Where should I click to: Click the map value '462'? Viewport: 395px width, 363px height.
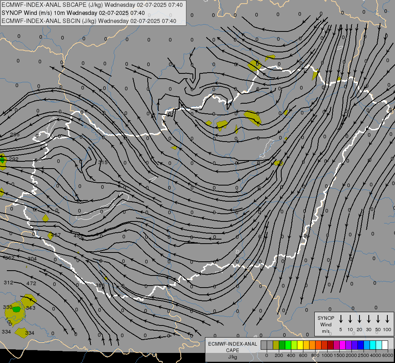(78, 236)
